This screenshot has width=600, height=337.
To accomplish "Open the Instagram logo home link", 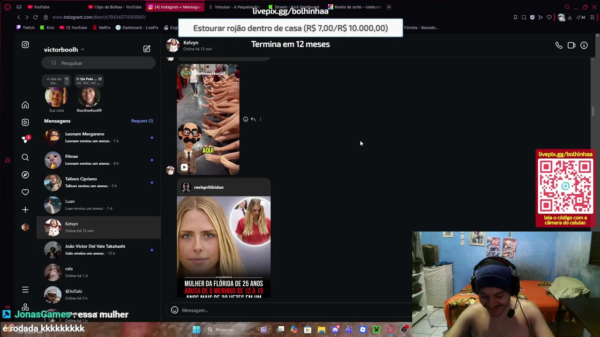I will pyautogui.click(x=25, y=45).
